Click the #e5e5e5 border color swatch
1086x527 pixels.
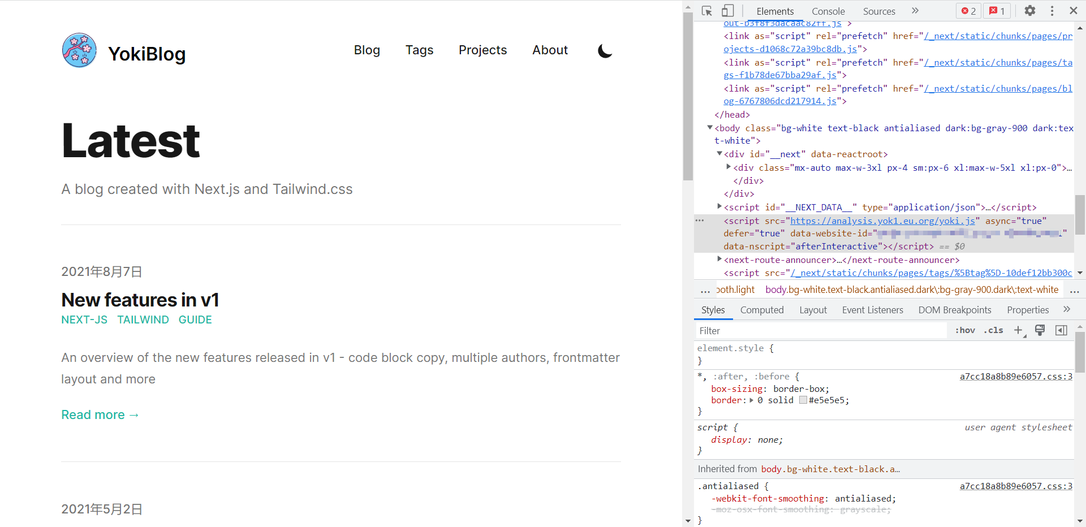pos(803,400)
